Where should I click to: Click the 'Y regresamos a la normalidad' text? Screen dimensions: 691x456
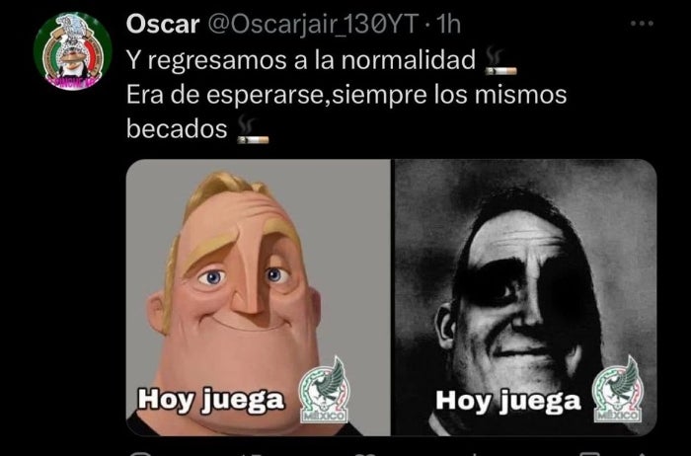301,60
